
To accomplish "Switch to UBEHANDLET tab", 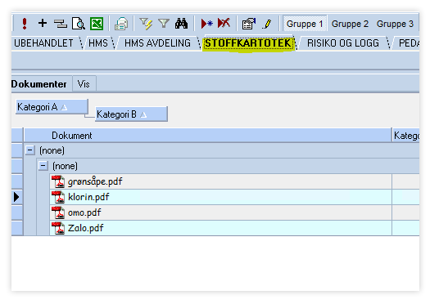I will pos(43,43).
